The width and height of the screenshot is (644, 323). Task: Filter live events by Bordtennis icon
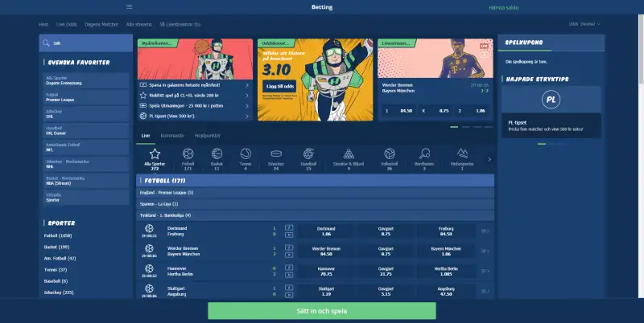click(424, 153)
